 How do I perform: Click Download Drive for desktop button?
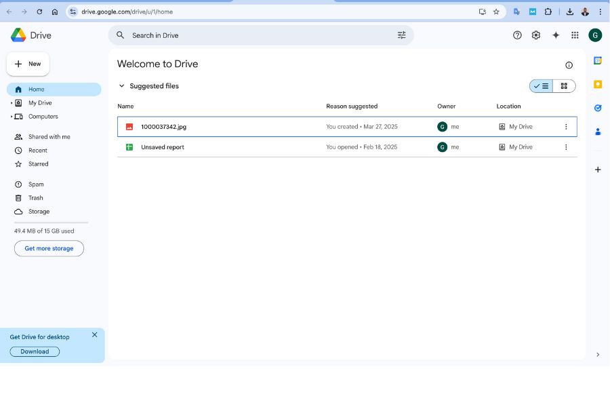click(35, 351)
